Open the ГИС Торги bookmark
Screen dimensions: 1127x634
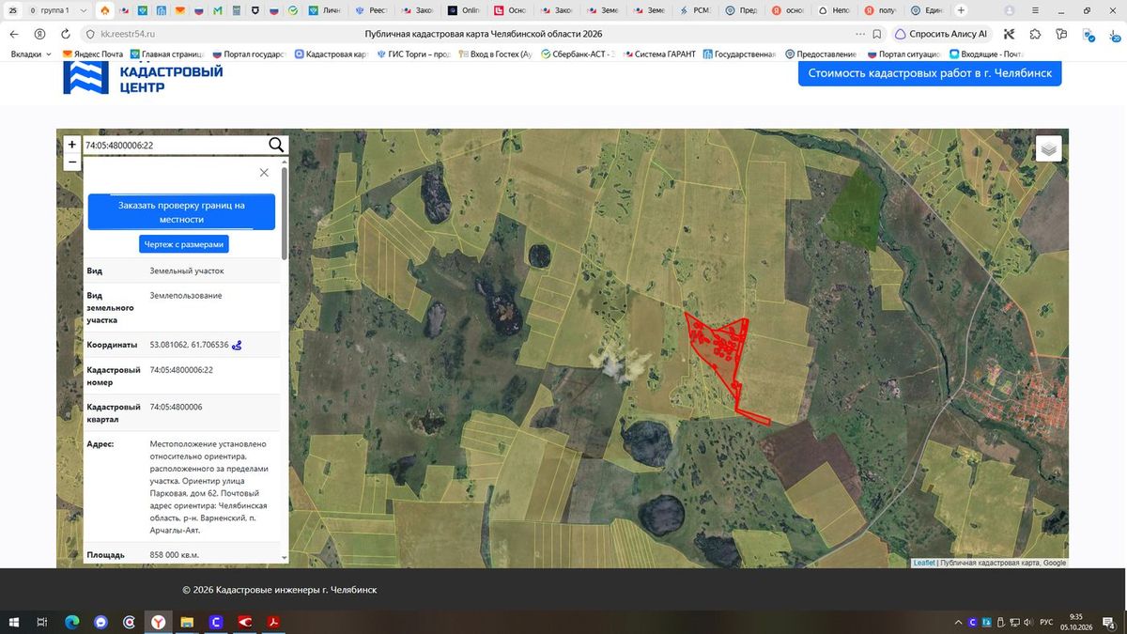416,54
